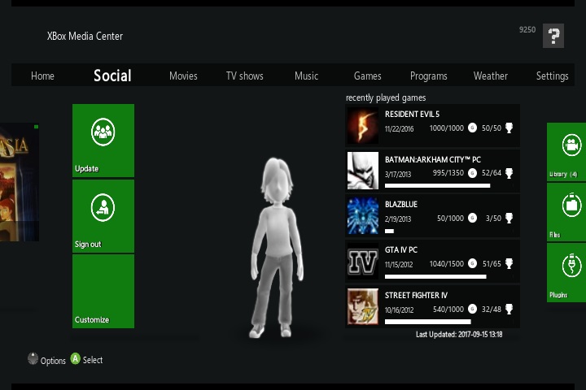Click Batman Arkham City trophy icon
Image resolution: width=586 pixels, height=390 pixels.
point(509,173)
